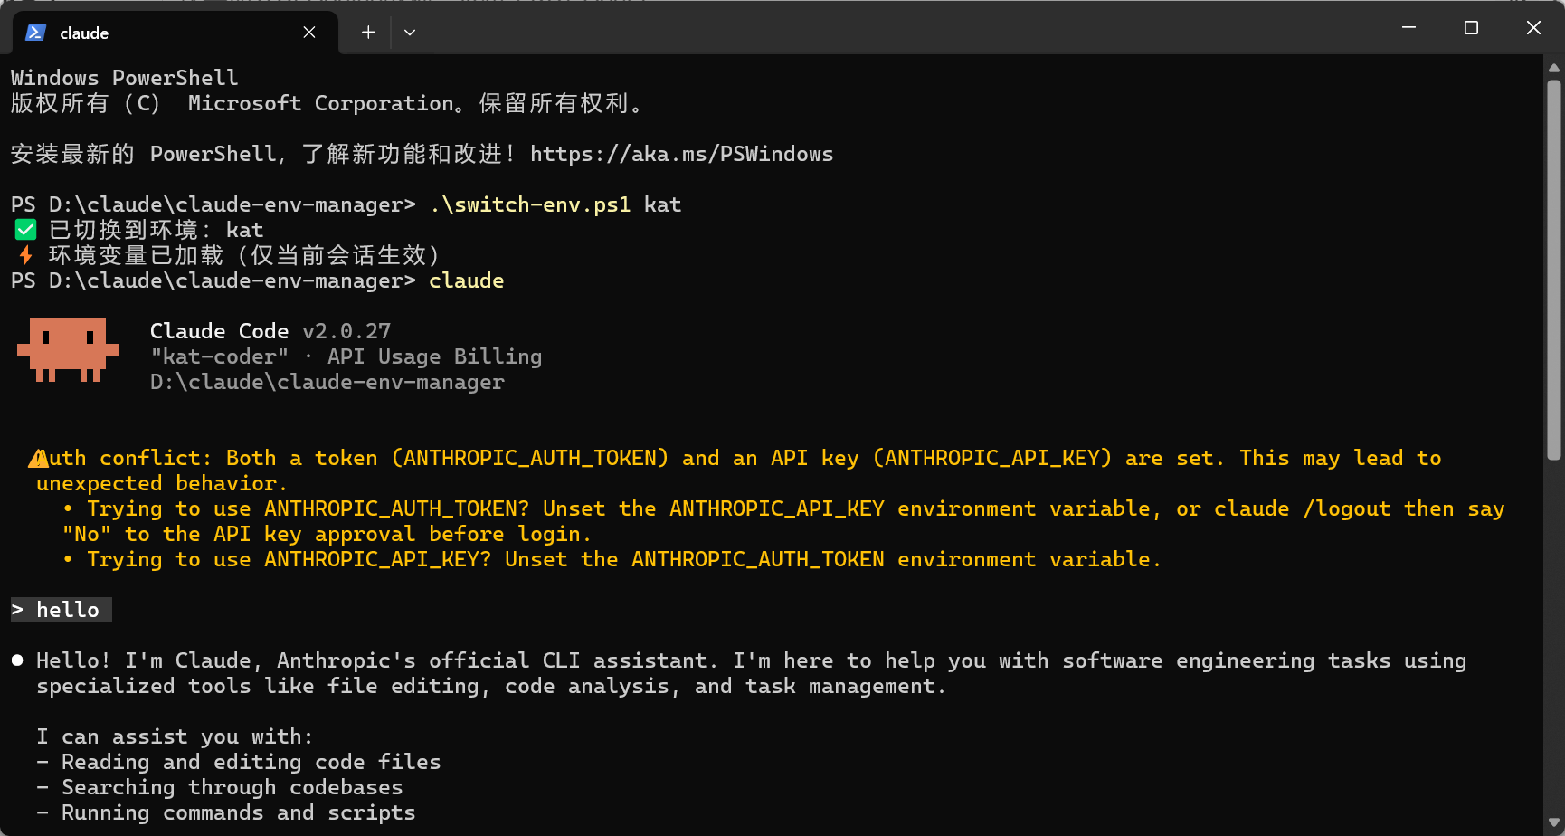The height and width of the screenshot is (836, 1565).
Task: Click the v2.0.27 version text
Action: [x=346, y=331]
